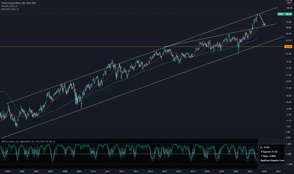The image size is (294, 174).
Task: Click the orange 47.05 price level label
Action: pyautogui.click(x=288, y=47)
